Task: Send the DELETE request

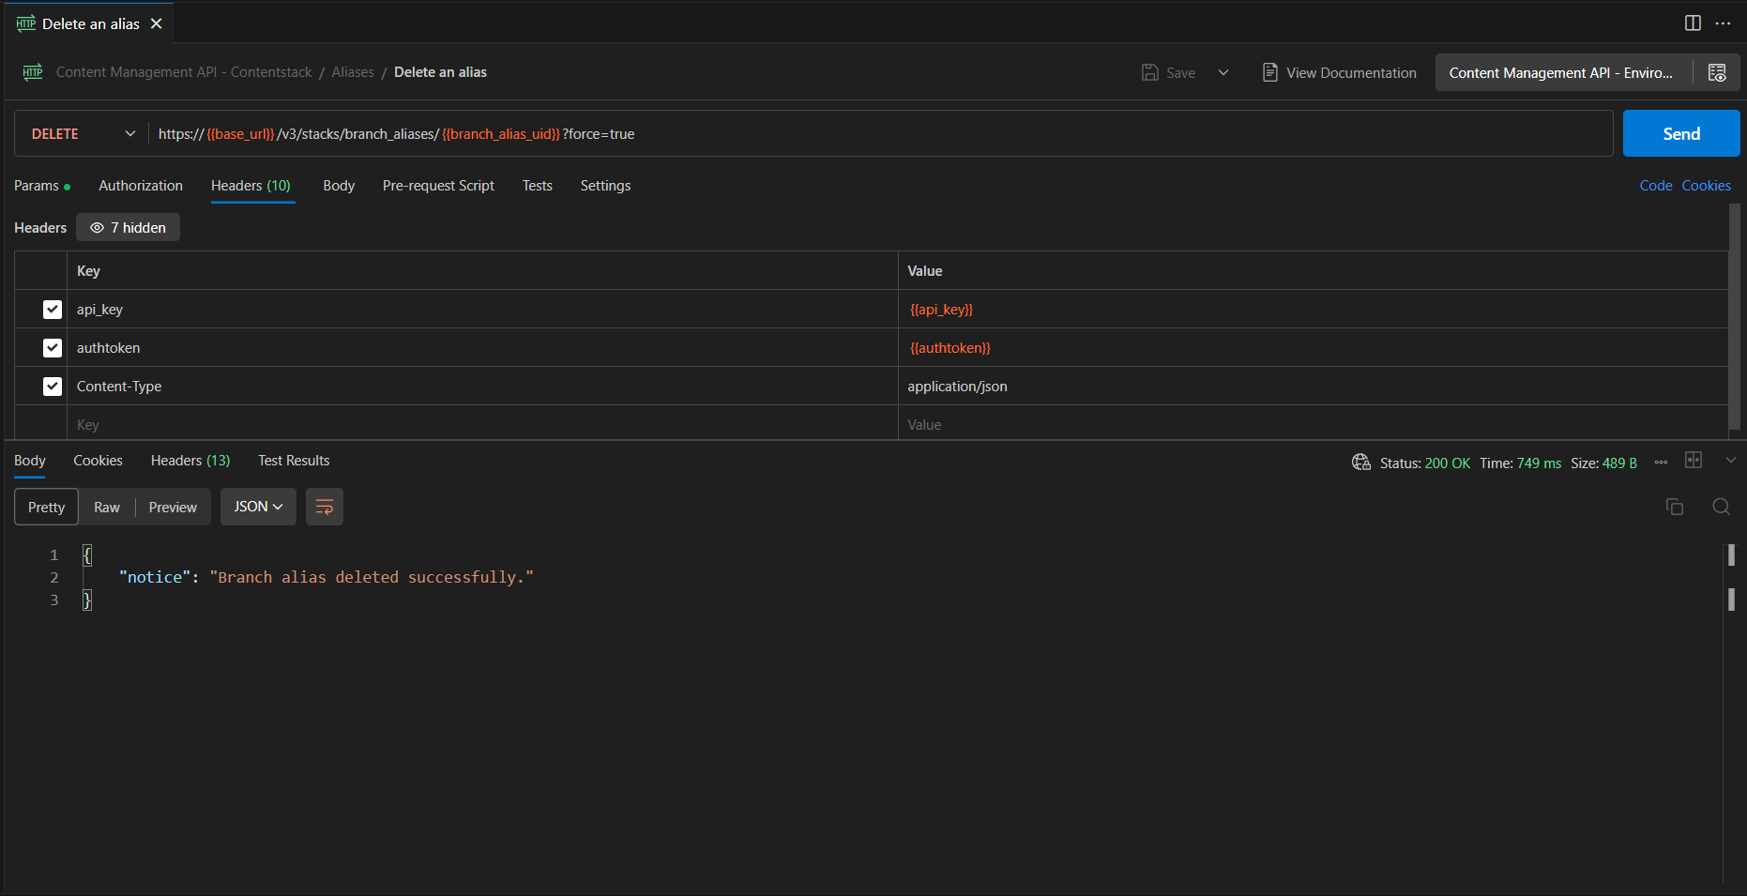Action: tap(1681, 134)
